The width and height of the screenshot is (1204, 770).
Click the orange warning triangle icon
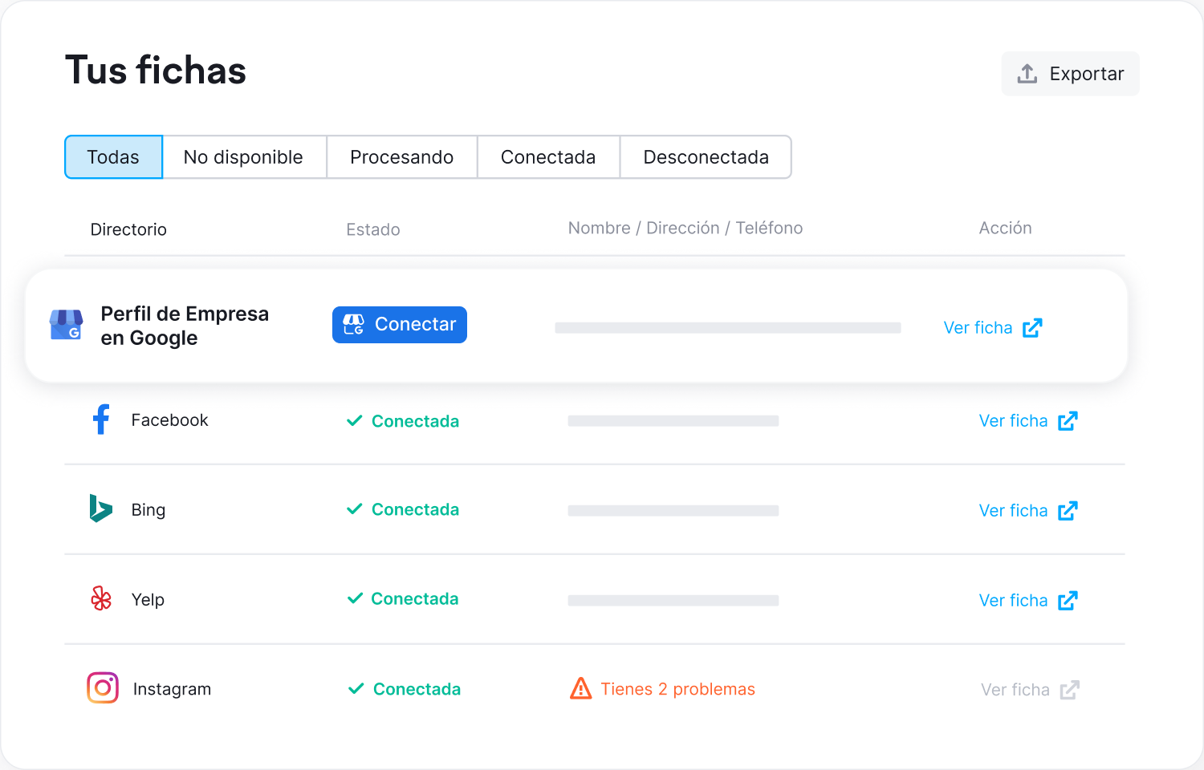(580, 688)
